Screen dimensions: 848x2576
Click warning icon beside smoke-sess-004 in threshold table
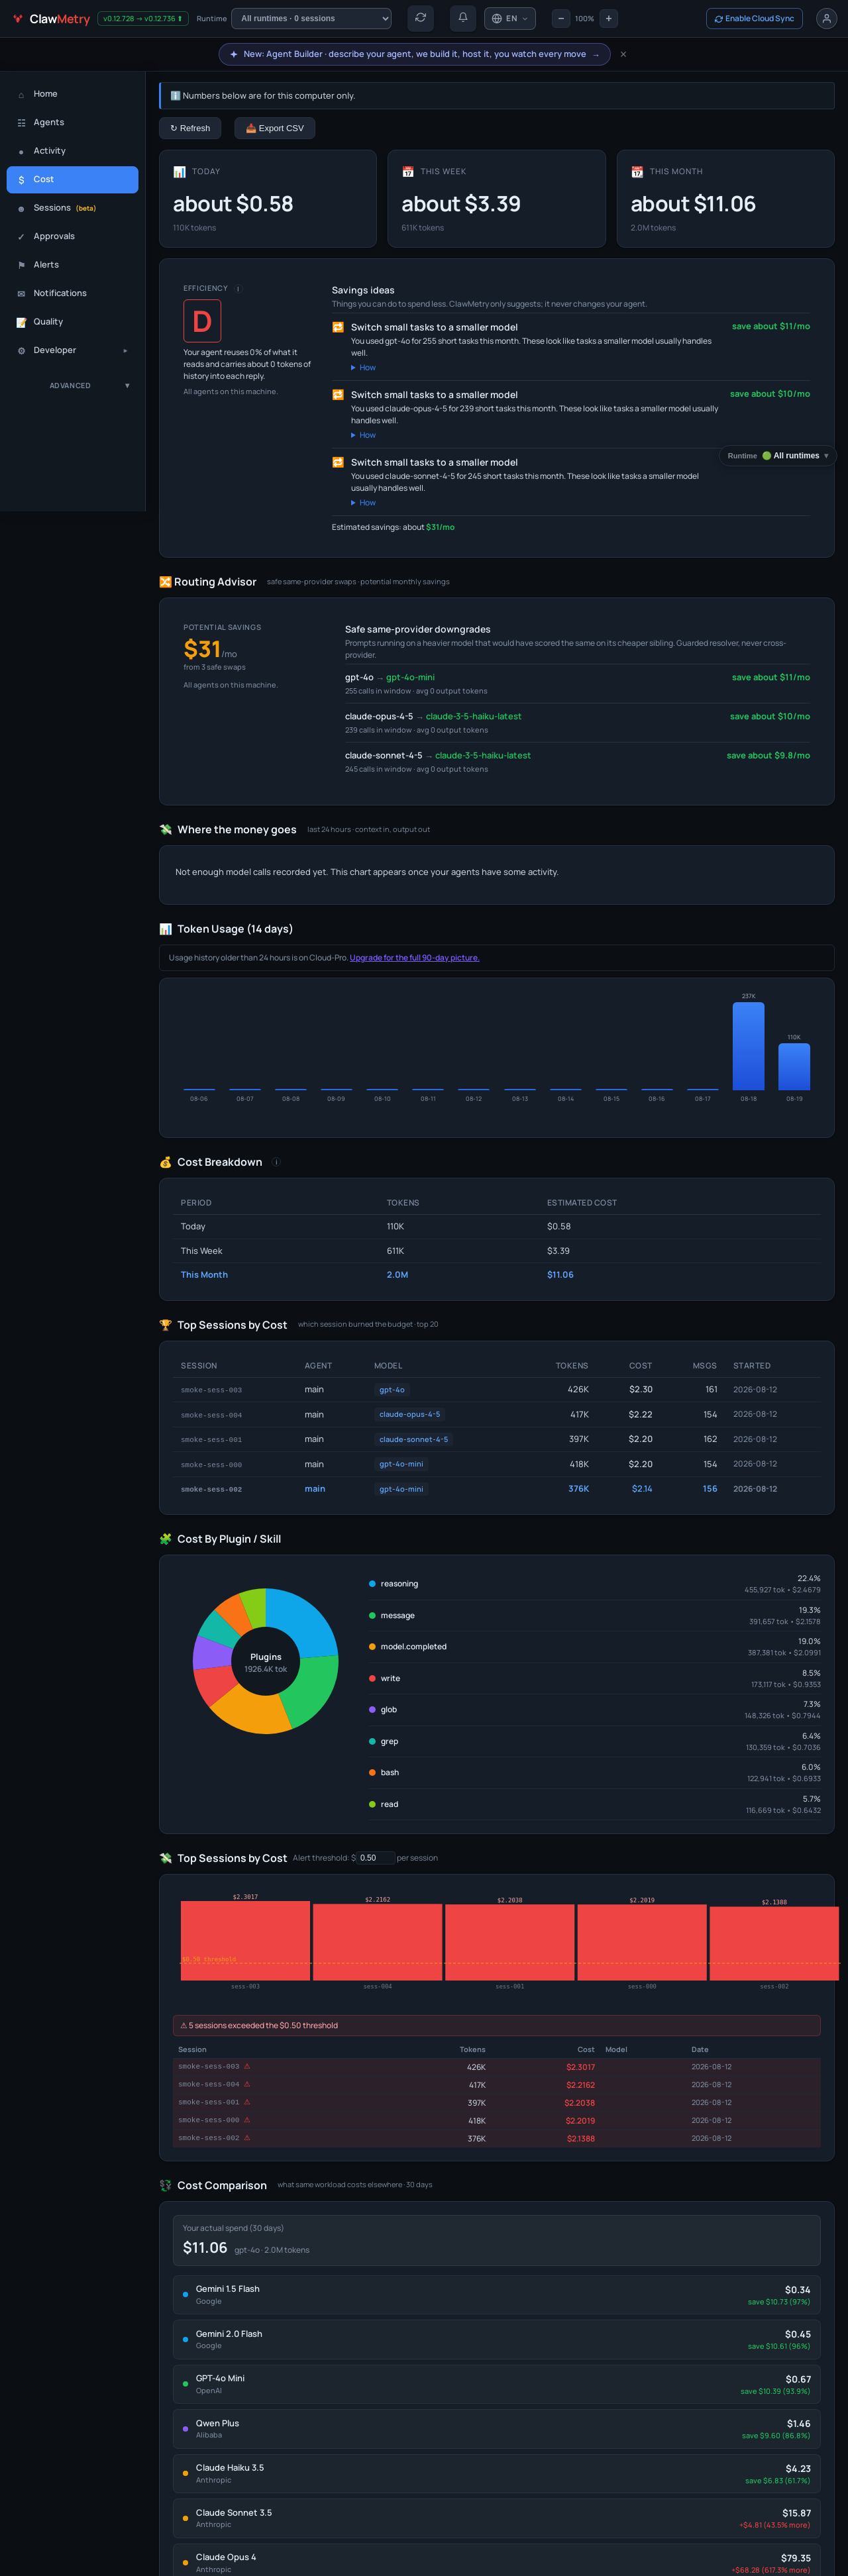click(247, 2084)
